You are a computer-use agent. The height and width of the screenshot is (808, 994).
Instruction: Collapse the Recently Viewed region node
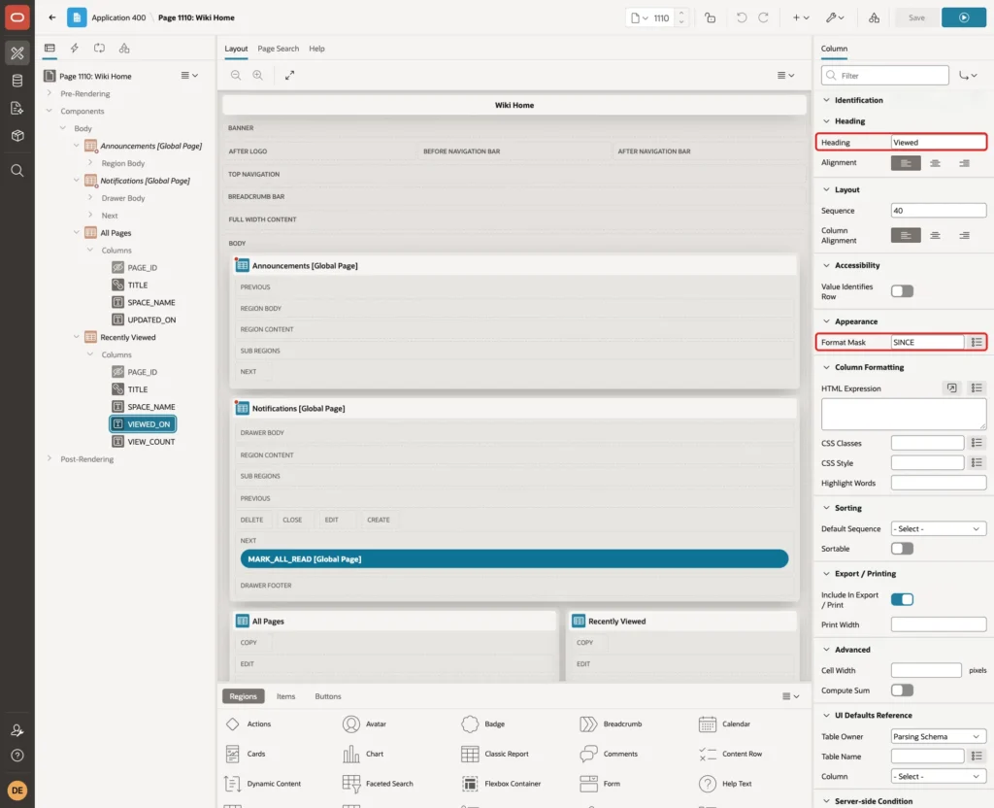pos(76,337)
